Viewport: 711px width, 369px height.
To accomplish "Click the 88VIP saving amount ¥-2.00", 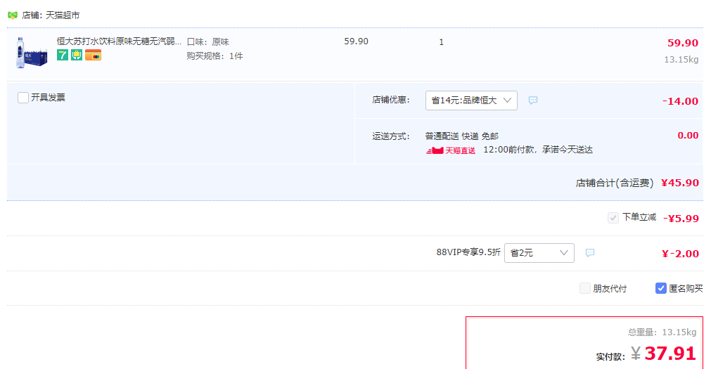I will coord(680,254).
